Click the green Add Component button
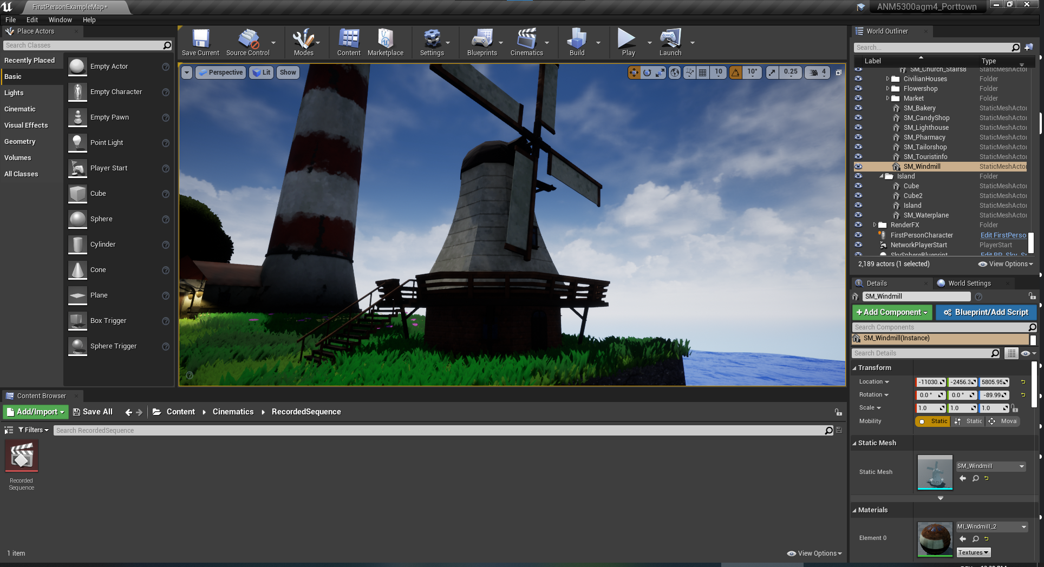 892,313
